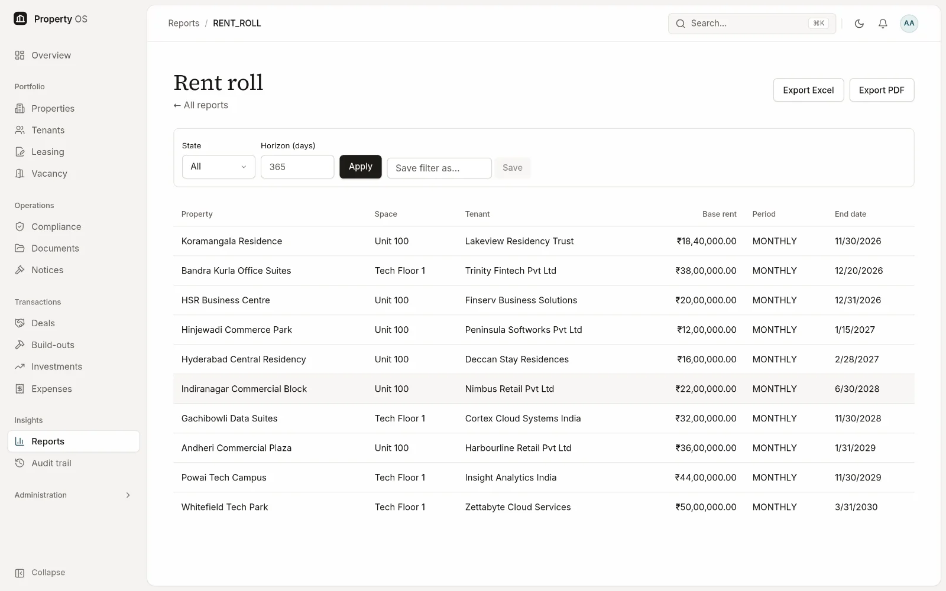
Task: Click the Documents folder icon
Action: tap(20, 248)
